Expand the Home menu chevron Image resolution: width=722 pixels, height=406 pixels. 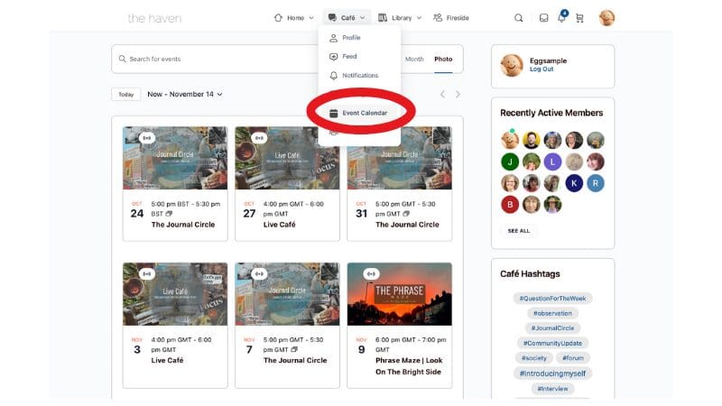[311, 18]
